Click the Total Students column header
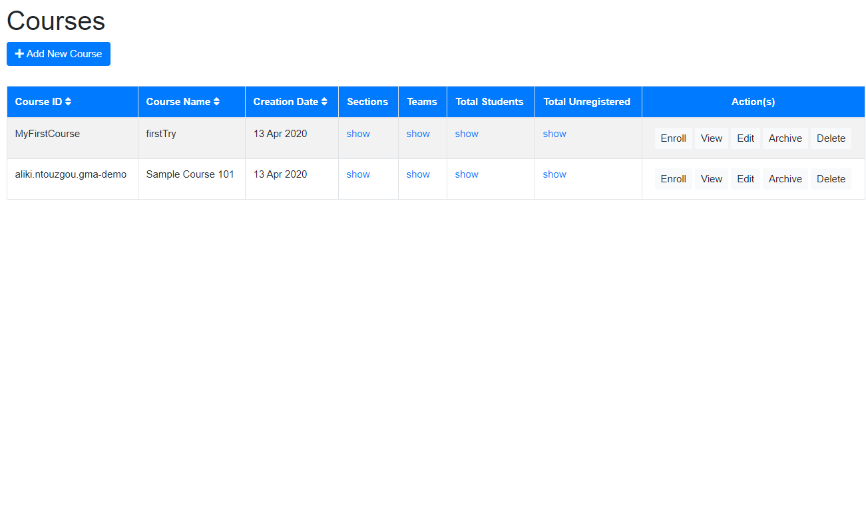Viewport: 866px width, 529px height. [x=491, y=102]
